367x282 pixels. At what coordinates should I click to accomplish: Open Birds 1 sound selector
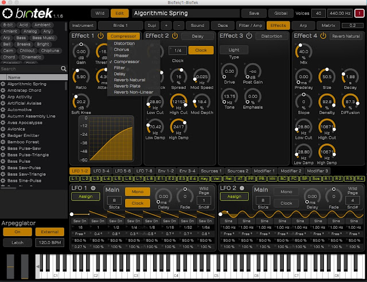[120, 26]
